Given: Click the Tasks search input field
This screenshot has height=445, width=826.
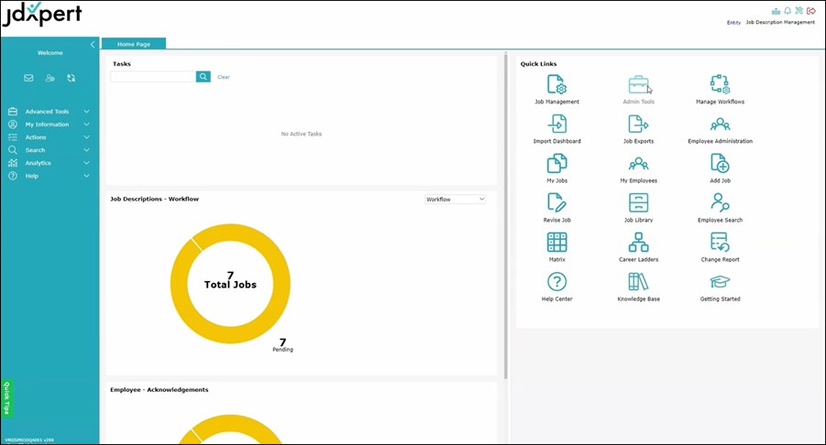Looking at the screenshot, I should pos(153,77).
